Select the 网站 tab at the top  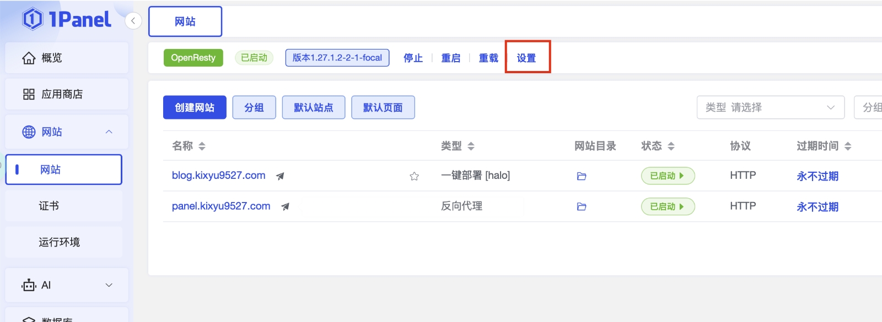point(185,21)
